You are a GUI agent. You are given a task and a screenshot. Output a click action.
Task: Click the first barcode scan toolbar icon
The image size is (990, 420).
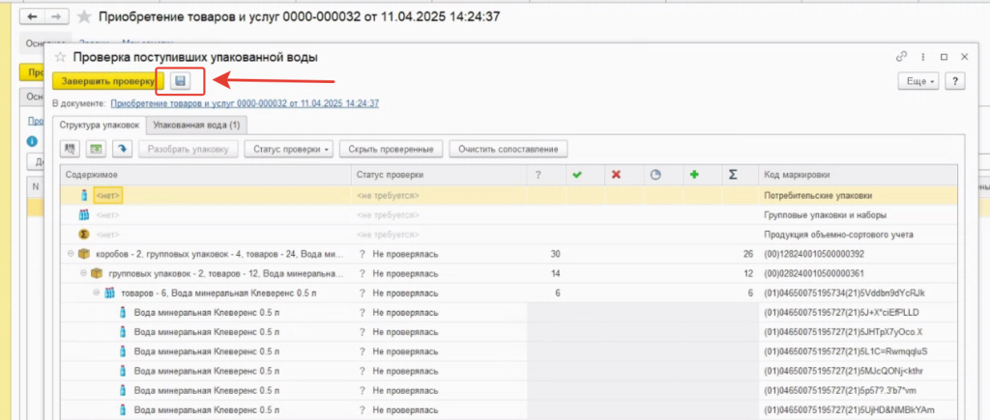pos(70,149)
